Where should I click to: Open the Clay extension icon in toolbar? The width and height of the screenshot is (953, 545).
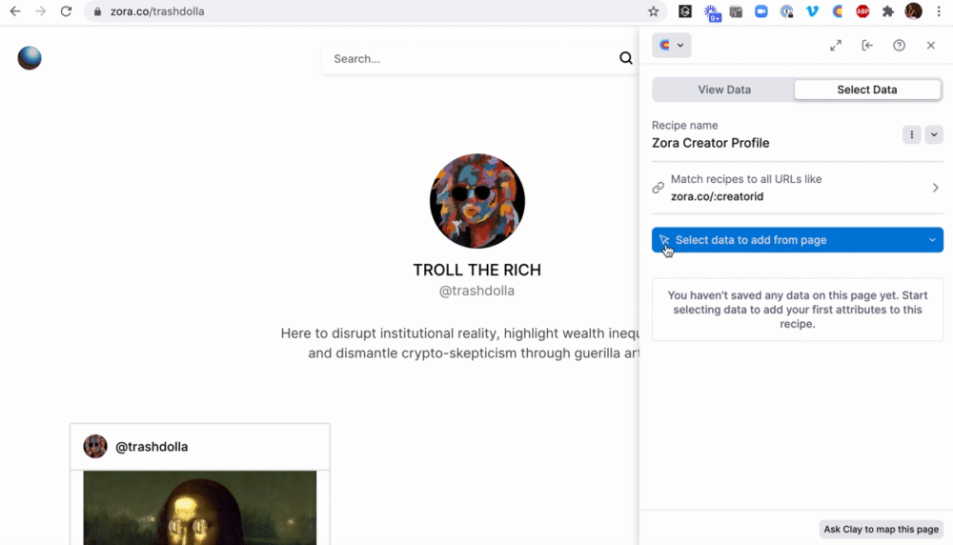click(838, 11)
